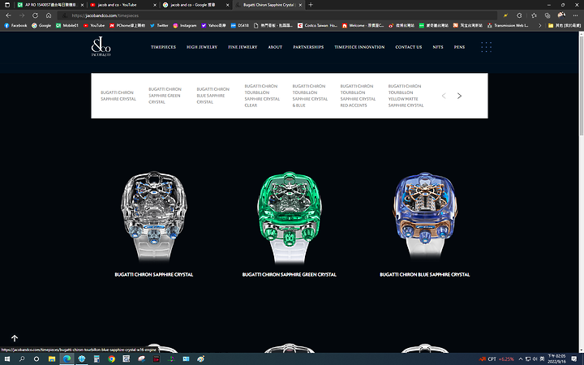Click browser home button
The width and height of the screenshot is (584, 365).
tap(49, 15)
